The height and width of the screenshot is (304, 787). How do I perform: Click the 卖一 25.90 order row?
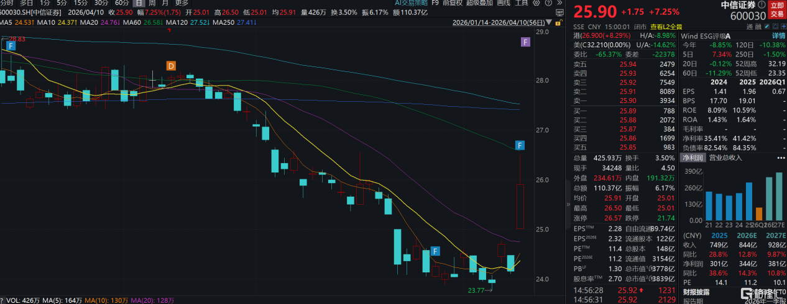(x=624, y=102)
